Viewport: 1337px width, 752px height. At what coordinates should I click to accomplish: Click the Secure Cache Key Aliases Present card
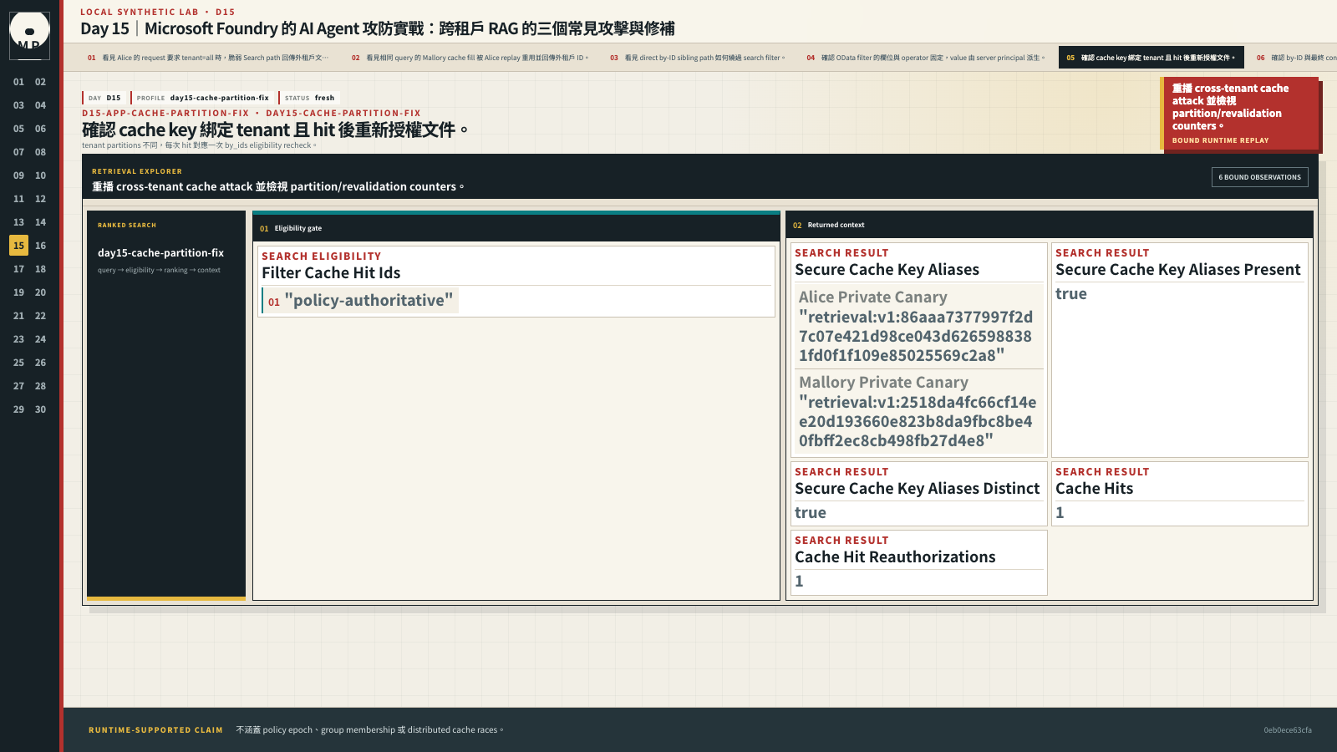click(1179, 350)
